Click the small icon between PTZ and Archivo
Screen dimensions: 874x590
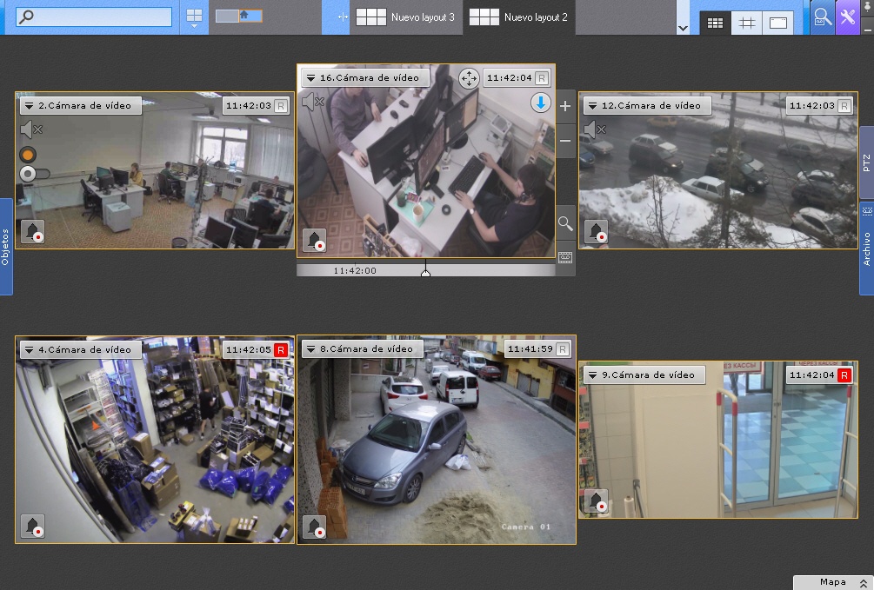click(x=867, y=212)
